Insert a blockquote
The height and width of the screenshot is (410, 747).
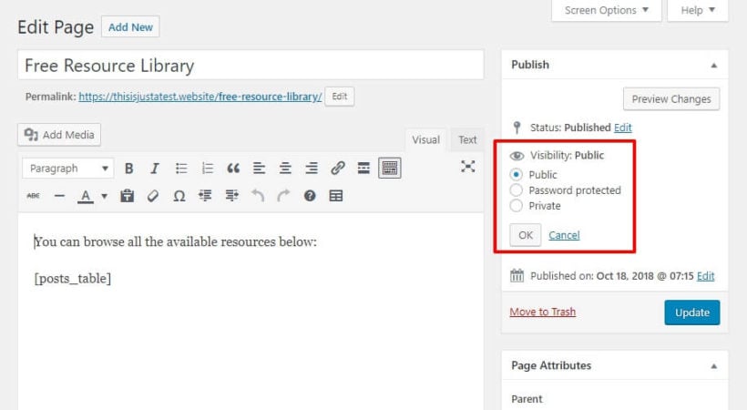(x=233, y=169)
